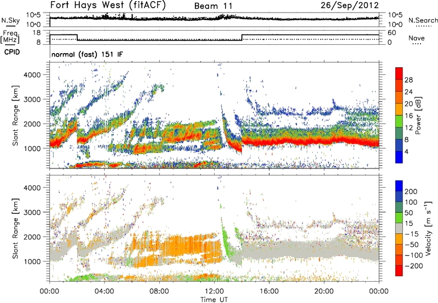Click the Nave legend label
438x303 pixels.
(x=417, y=38)
